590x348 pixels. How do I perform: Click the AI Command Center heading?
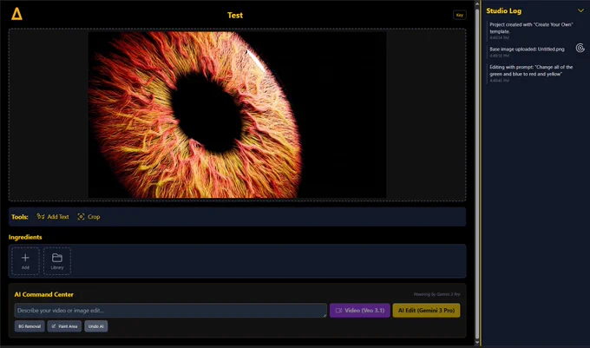(44, 294)
